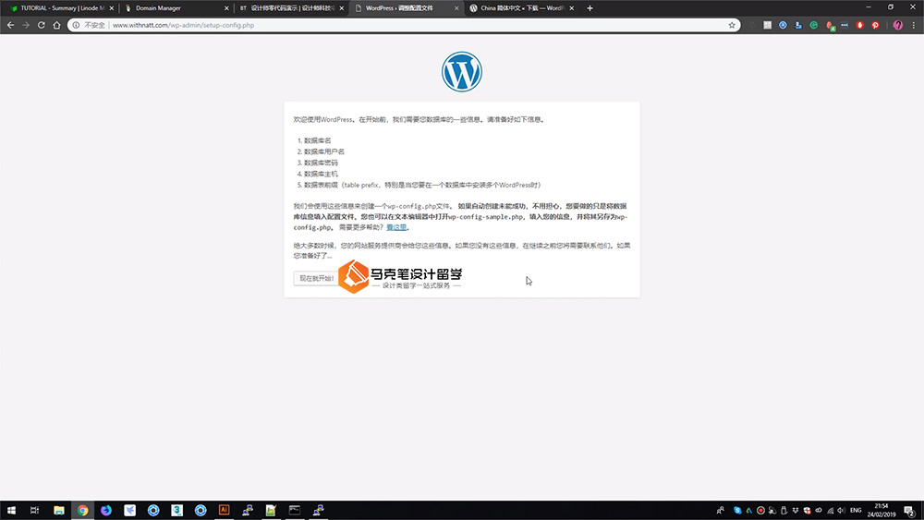Click the 现在就开始 button

[x=316, y=279]
